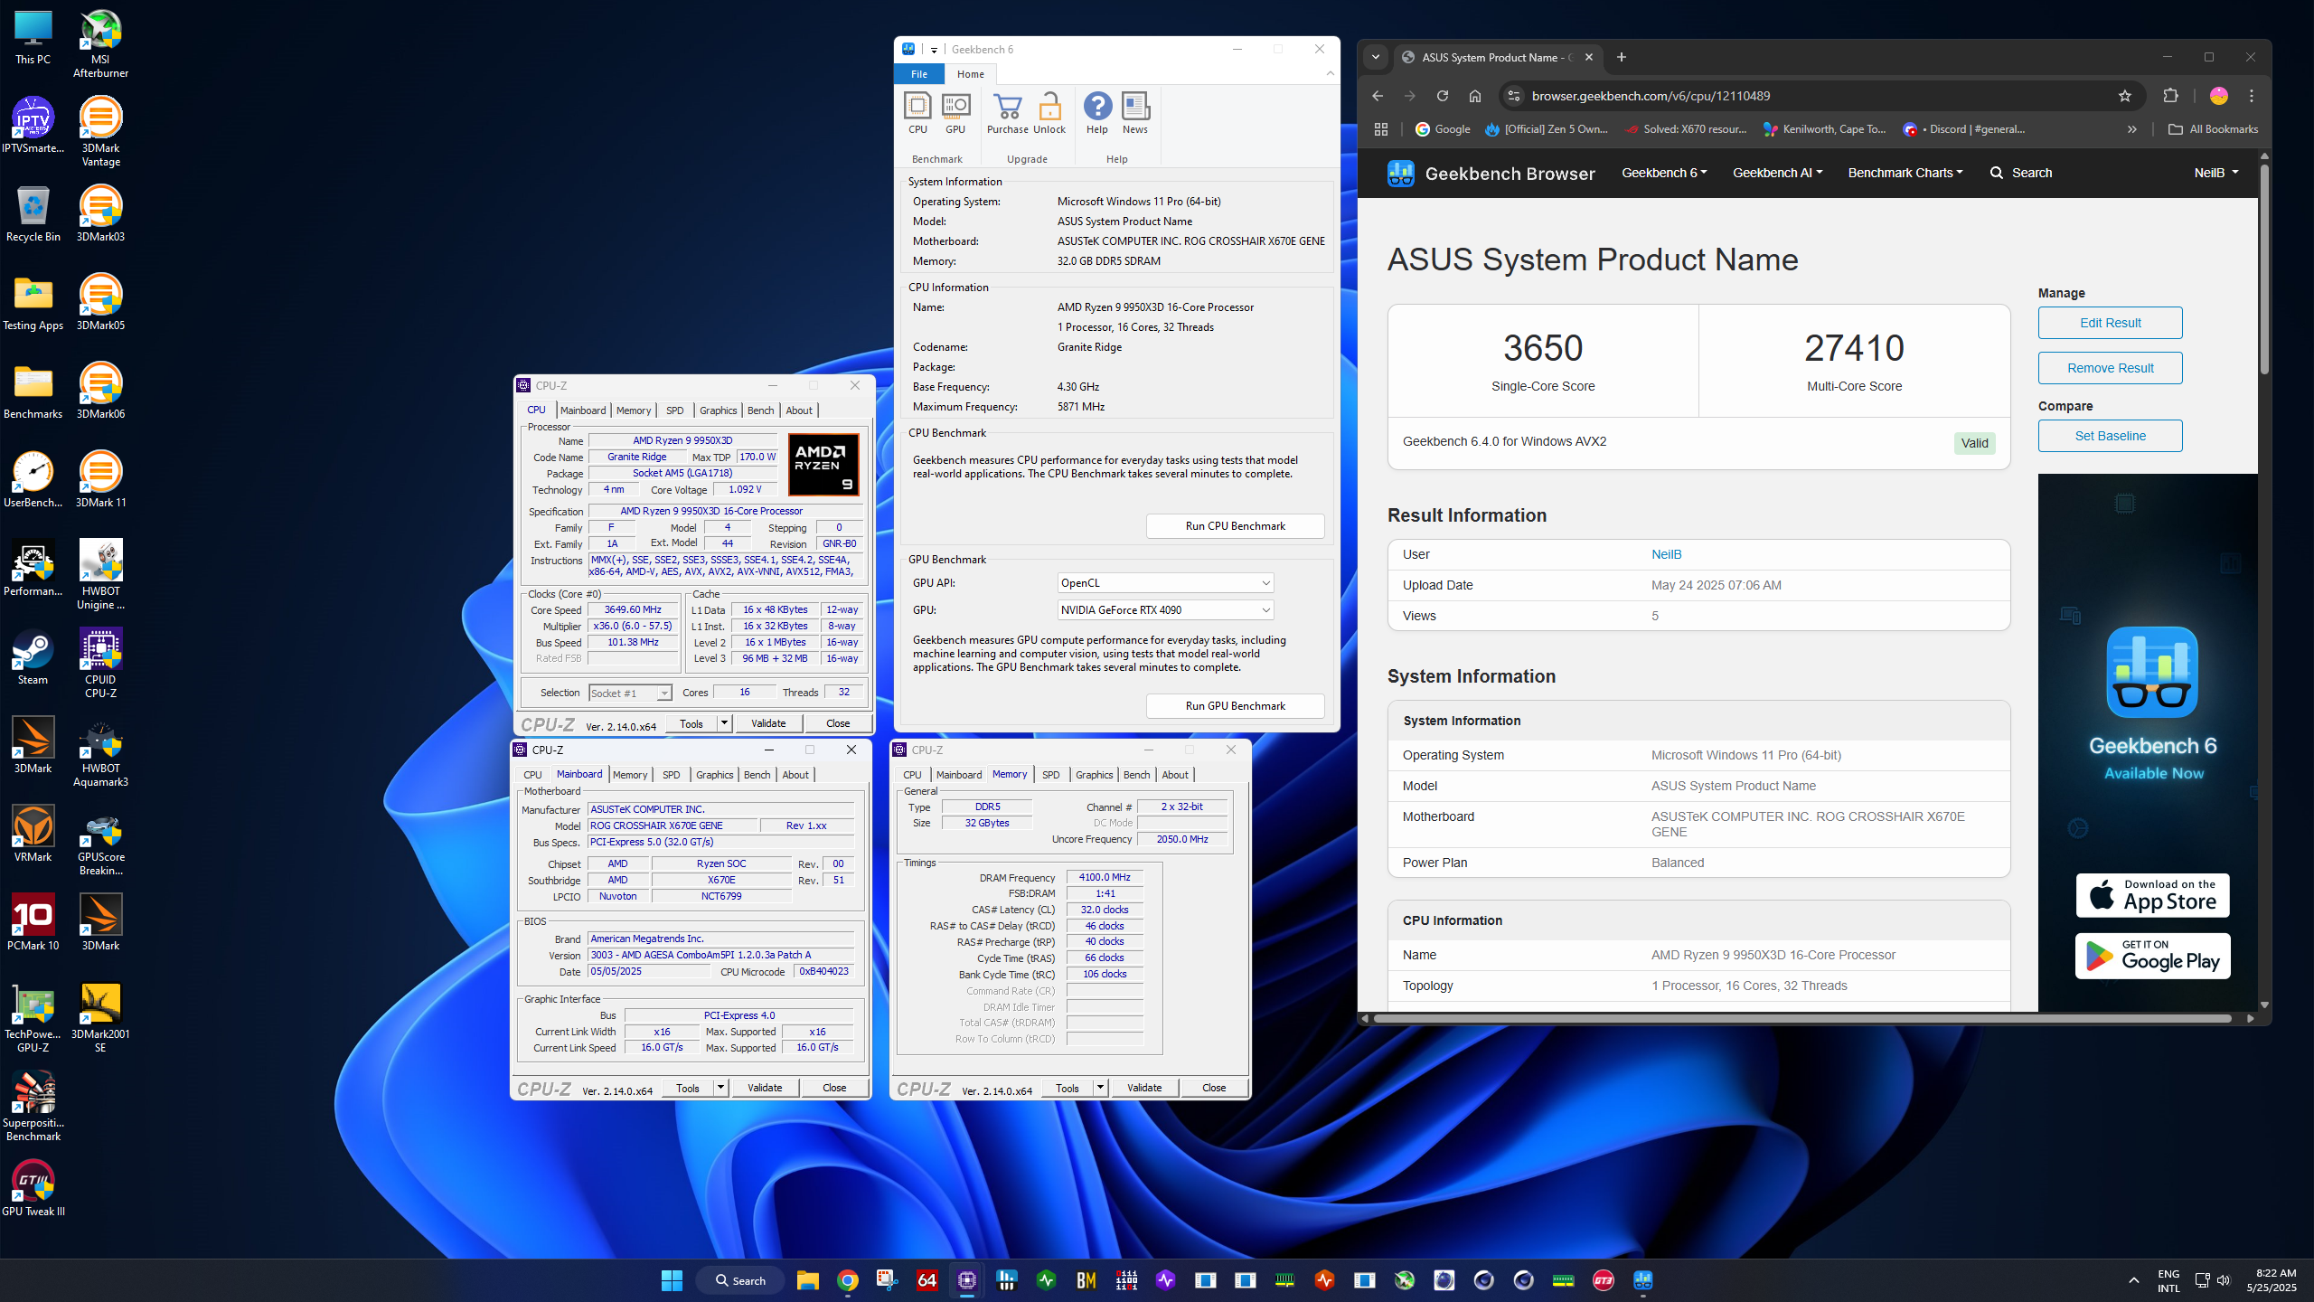Viewport: 2314px width, 1302px height.
Task: Click Remove Result button
Action: coord(2110,368)
